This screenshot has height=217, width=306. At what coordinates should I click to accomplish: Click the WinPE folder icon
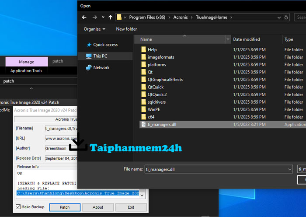point(144,109)
